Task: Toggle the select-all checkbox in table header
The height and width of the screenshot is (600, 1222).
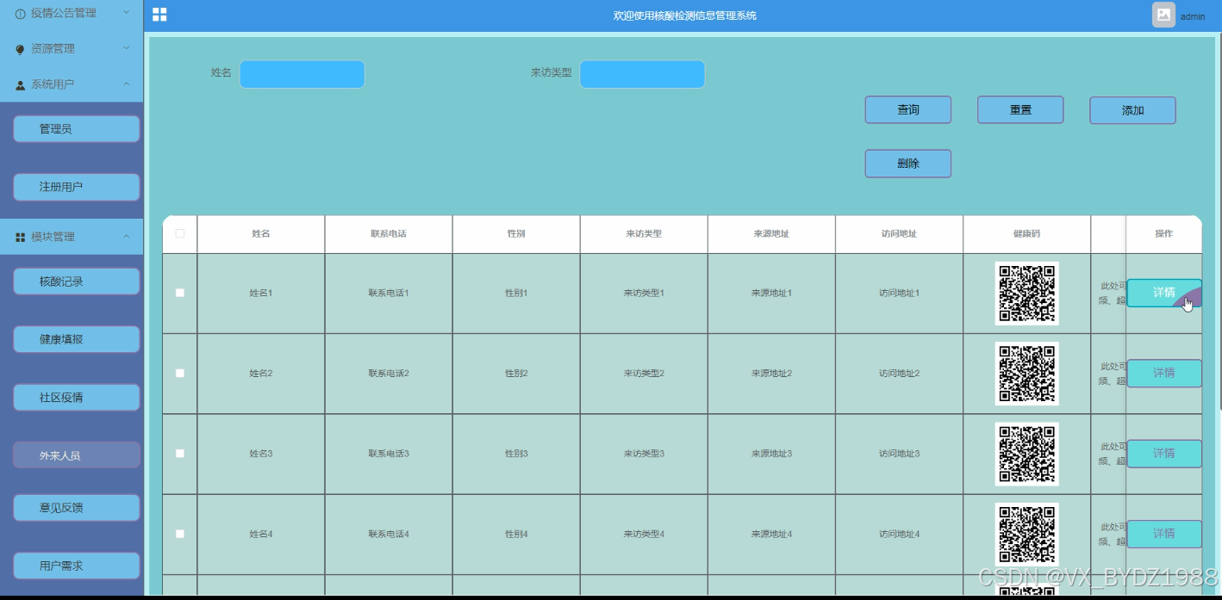Action: [180, 233]
